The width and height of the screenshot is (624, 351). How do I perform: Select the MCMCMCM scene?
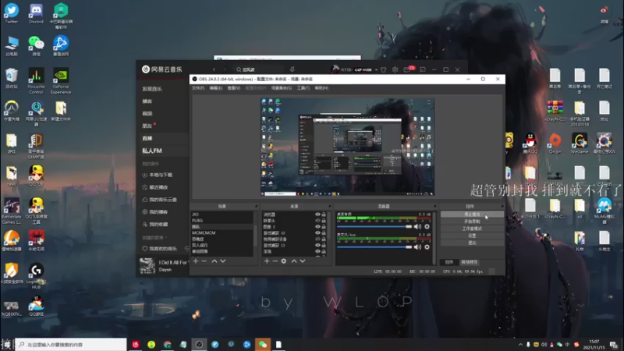point(222,232)
